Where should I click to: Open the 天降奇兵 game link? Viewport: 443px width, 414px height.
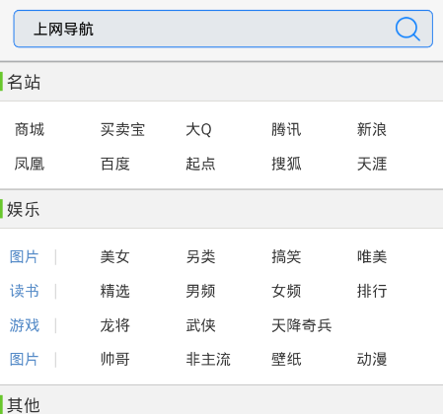pos(301,325)
